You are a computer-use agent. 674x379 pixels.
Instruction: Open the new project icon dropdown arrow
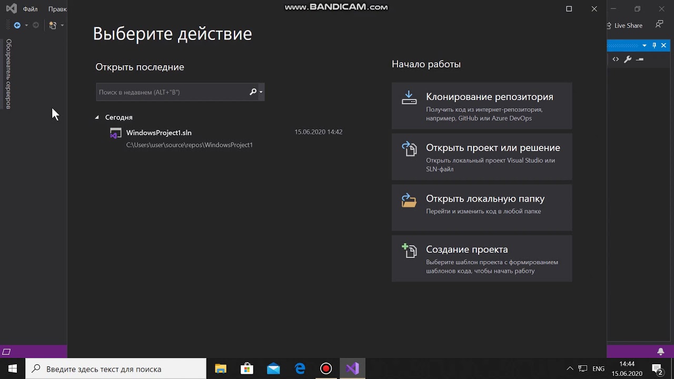click(x=62, y=25)
